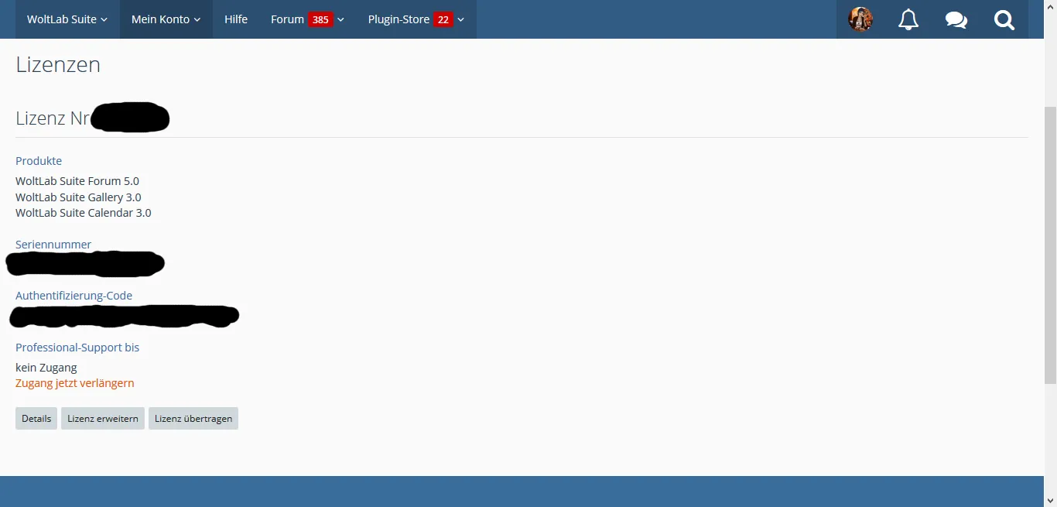Click the WoltLab Suite Forum 5.0 entry
Screen dimensions: 1057x507
click(x=77, y=181)
